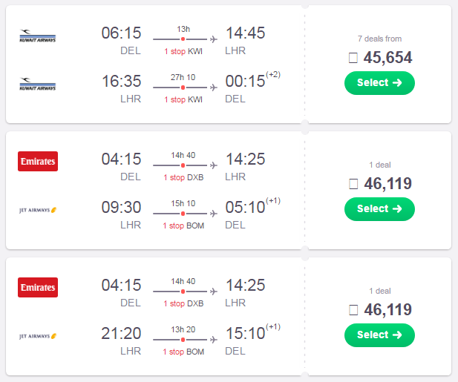Viewport: 458px width, 382px height.
Task: Click the Emirates logo in third result
Action: [38, 288]
